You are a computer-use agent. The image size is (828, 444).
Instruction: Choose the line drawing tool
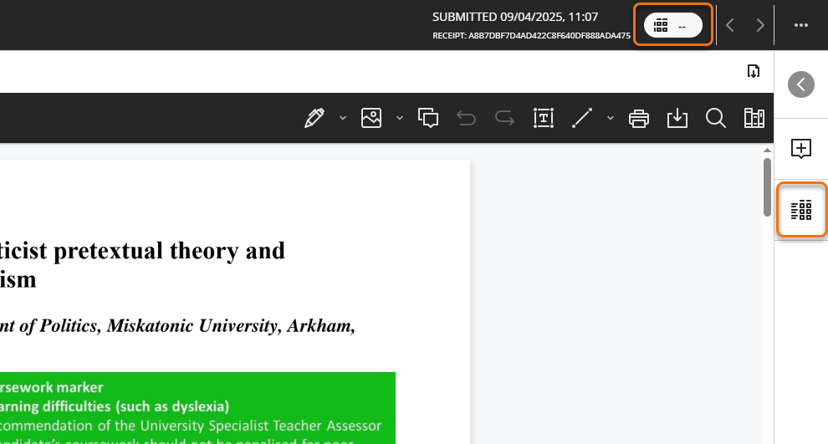581,119
